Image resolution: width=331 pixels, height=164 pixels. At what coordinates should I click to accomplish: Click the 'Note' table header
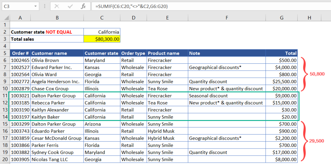pyautogui.click(x=227, y=53)
